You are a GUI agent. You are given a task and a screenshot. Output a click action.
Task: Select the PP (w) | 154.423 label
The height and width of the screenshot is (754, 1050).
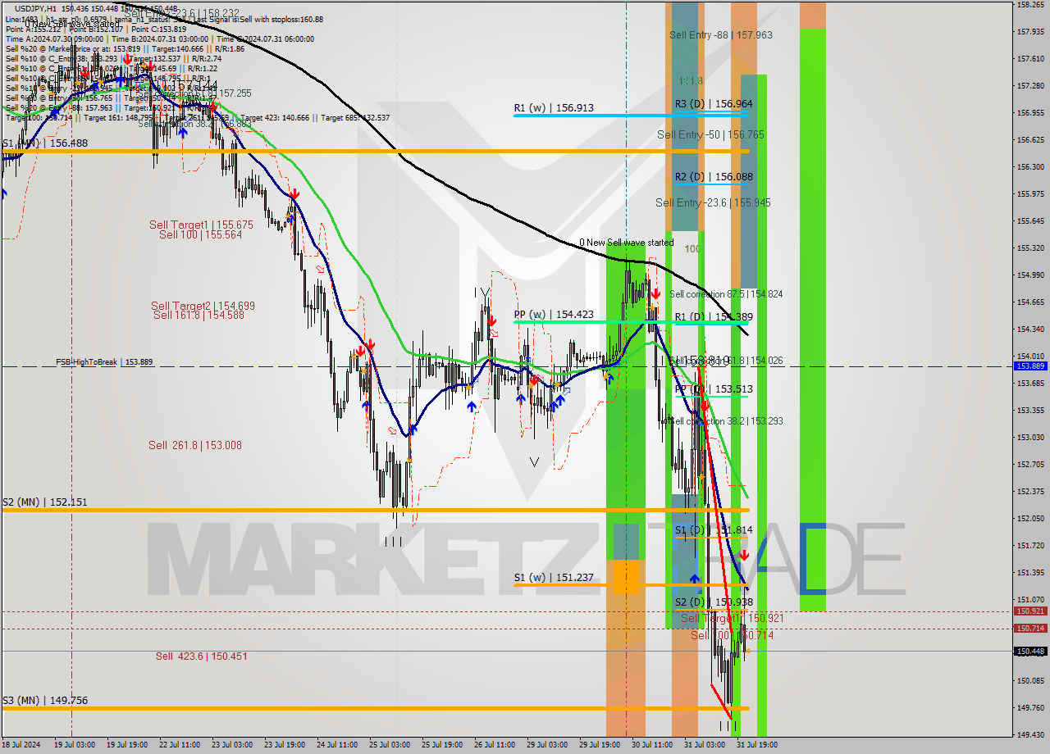tap(554, 314)
